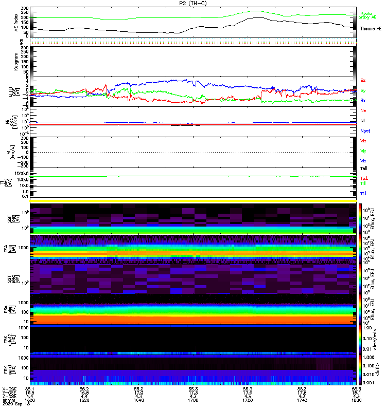Click the AE Index axis label
This screenshot has width=386, height=411.
coord(16,23)
